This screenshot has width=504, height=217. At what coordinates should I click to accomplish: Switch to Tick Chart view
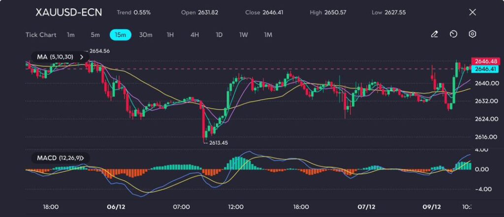(40, 35)
